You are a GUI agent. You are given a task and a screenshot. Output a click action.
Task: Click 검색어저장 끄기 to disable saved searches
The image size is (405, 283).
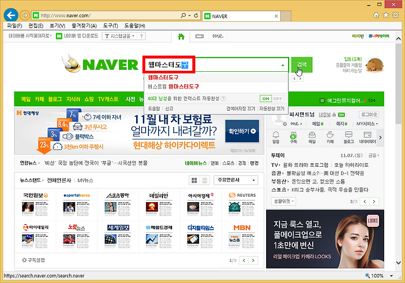click(241, 108)
